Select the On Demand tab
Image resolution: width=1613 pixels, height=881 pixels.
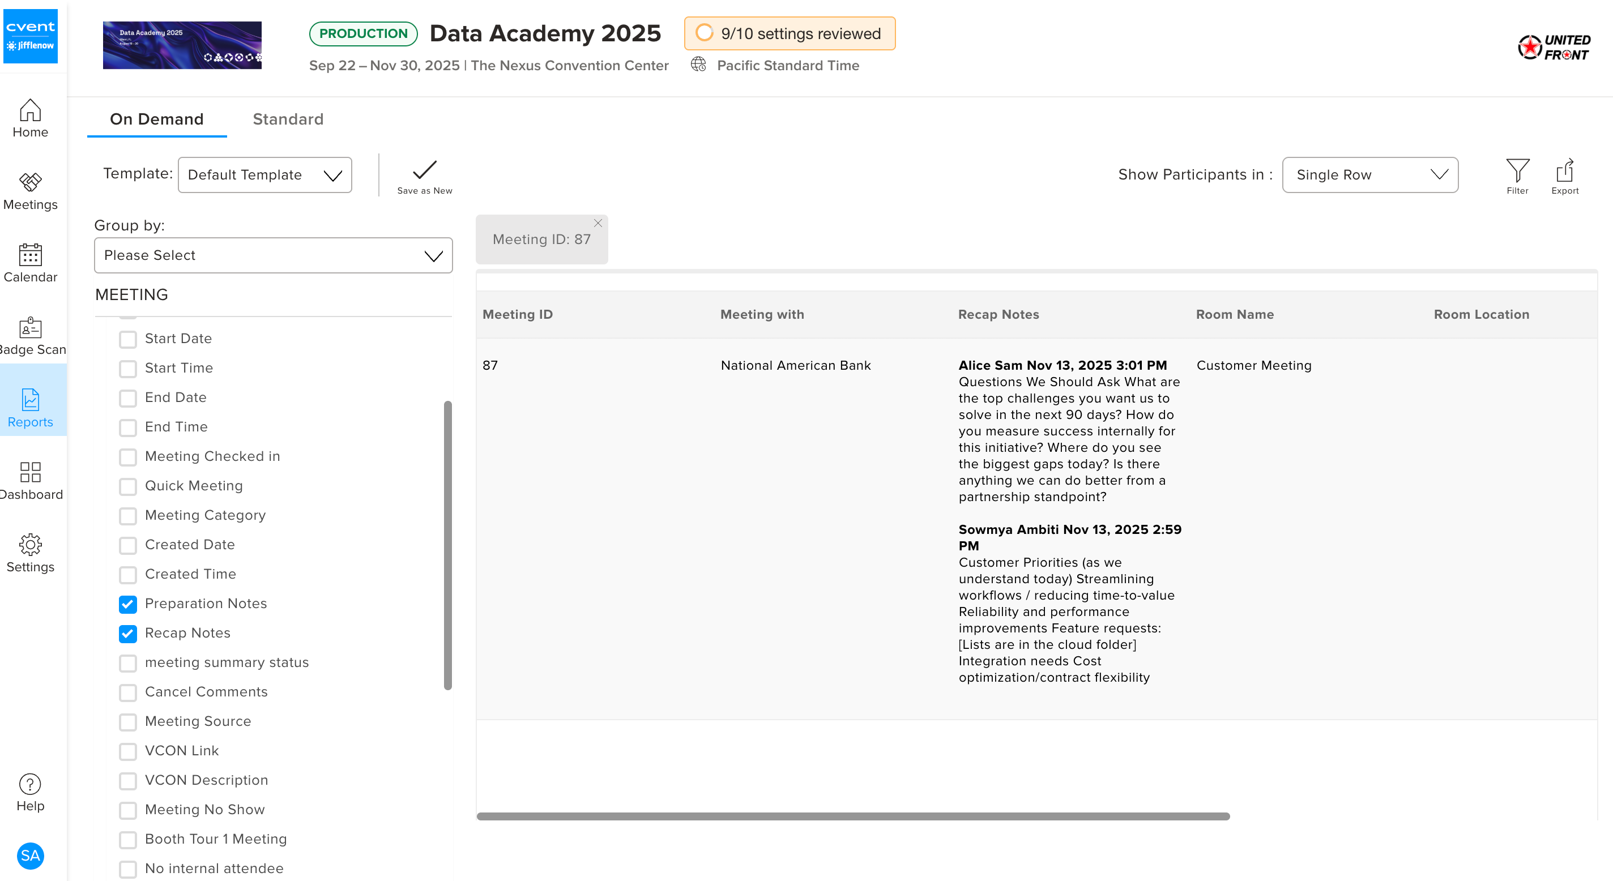coord(156,119)
